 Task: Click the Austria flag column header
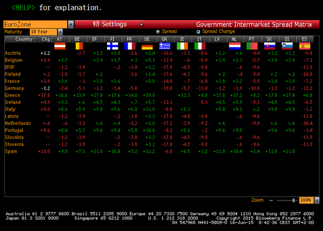pos(60,47)
